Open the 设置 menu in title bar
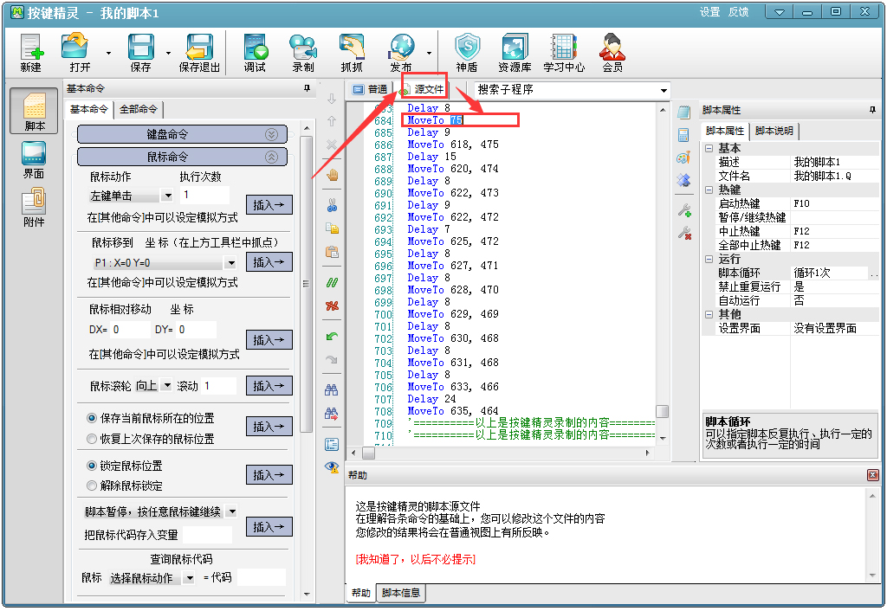 point(709,12)
